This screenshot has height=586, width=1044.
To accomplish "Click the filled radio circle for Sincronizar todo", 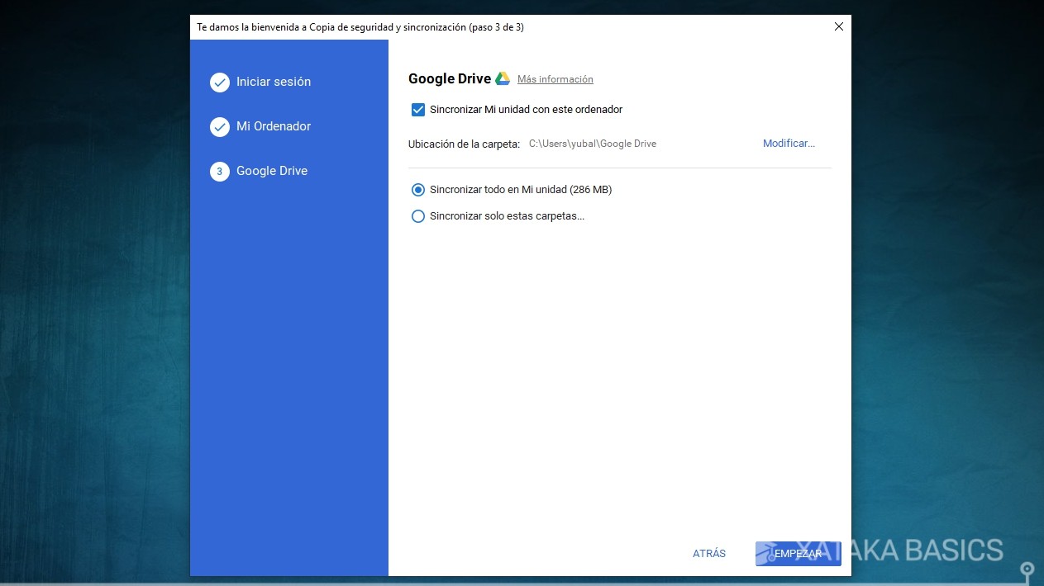I will 418,189.
